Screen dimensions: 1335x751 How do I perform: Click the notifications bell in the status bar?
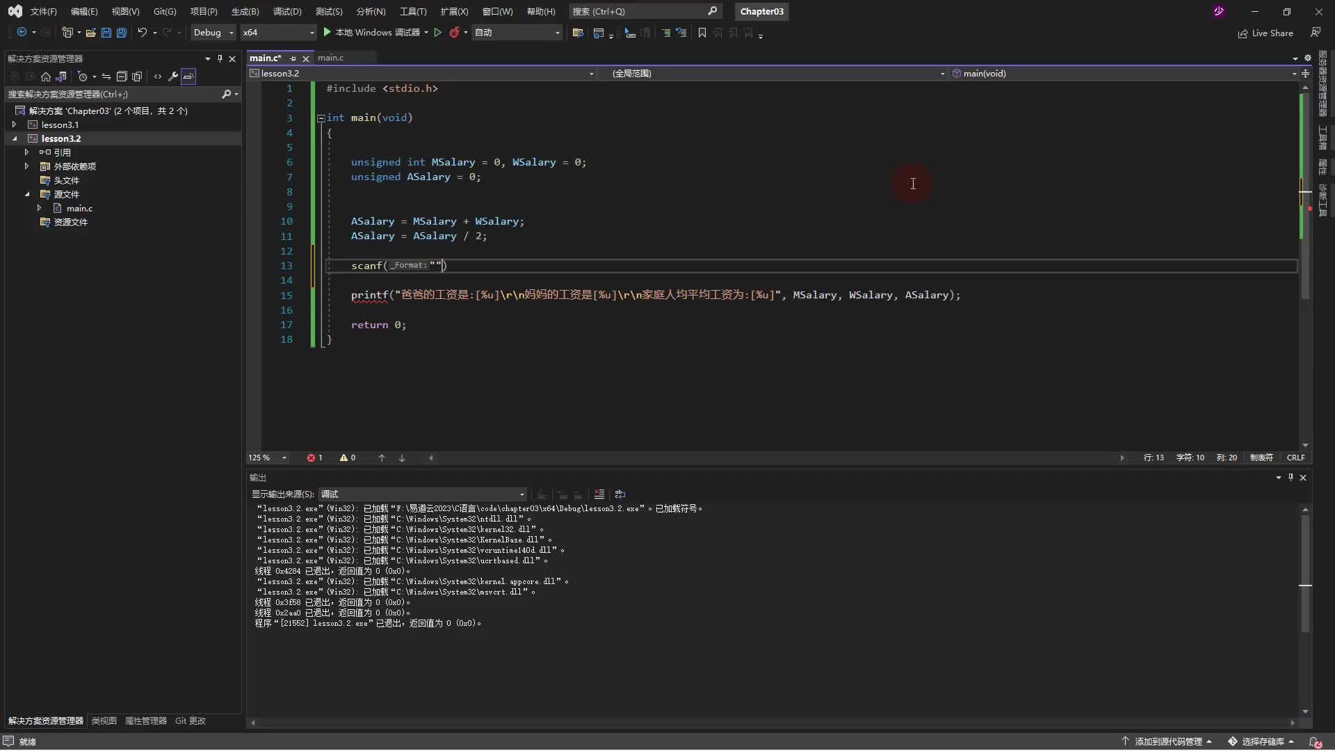pyautogui.click(x=1315, y=741)
